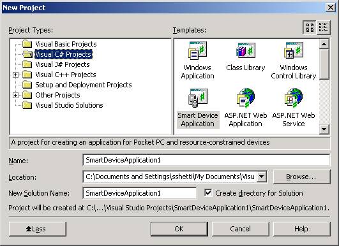Image resolution: width=339 pixels, height=246 pixels.
Task: Switch templates to large icons view
Action: pyautogui.click(x=310, y=27)
